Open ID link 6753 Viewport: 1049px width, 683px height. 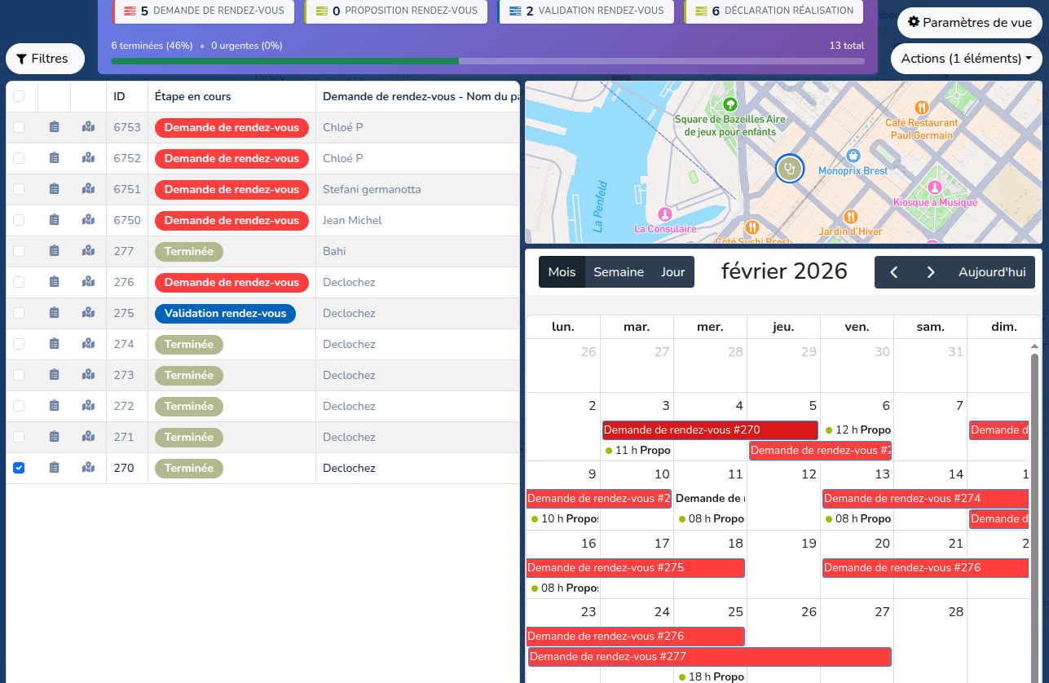tap(127, 127)
